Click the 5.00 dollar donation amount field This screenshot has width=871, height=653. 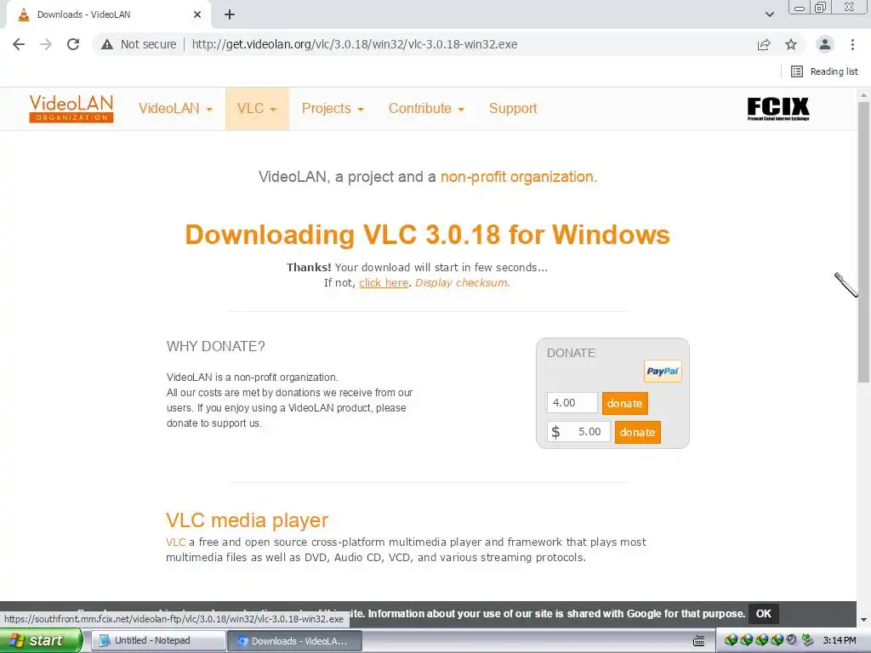[578, 431]
